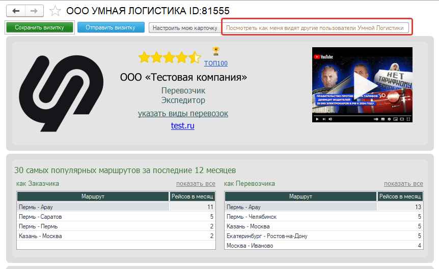Screen dimensions: 439x269
Task: Enable miniplayer mode in video controls
Action: point(396,119)
